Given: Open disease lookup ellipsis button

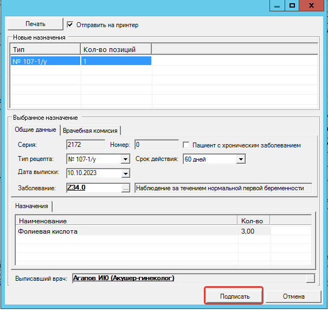Looking at the screenshot, I should click(126, 188).
